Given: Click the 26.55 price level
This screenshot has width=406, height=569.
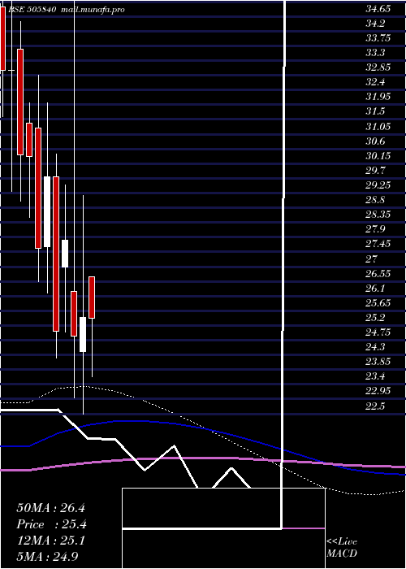Looking at the screenshot, I should 378,274.
